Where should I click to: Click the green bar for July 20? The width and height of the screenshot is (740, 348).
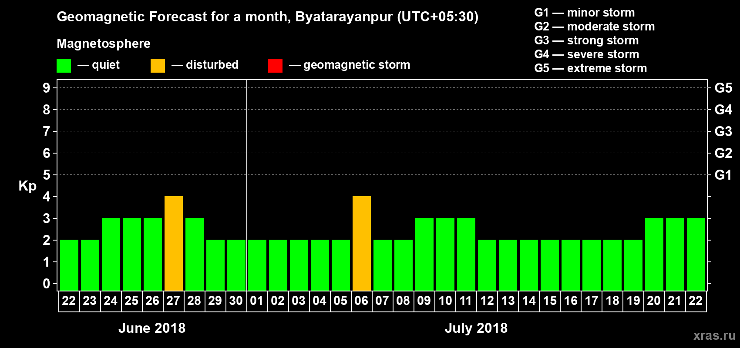coord(654,254)
